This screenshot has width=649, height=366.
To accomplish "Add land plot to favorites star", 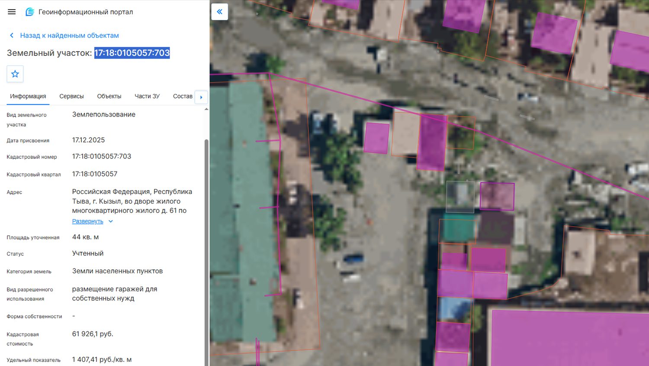I will pyautogui.click(x=15, y=74).
